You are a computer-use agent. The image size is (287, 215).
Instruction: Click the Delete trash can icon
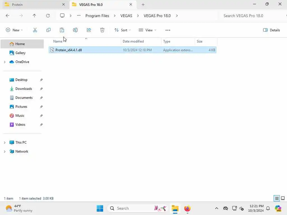coord(102,30)
